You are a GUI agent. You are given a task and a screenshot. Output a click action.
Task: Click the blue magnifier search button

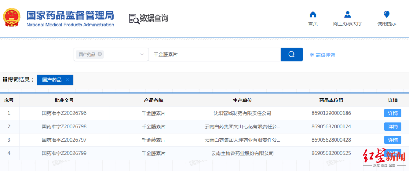291,54
